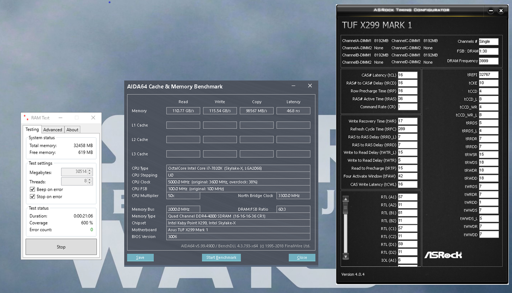This screenshot has width=512, height=293.
Task: Increase the Threads value with stepper up arrow
Action: [x=90, y=180]
